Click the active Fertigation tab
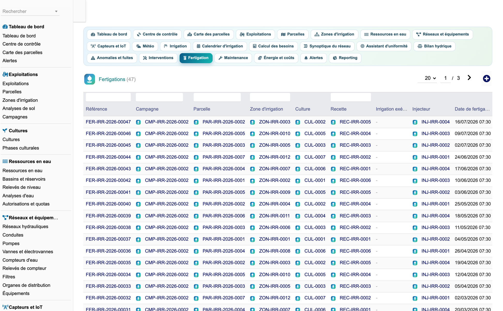503x311 pixels. pyautogui.click(x=196, y=58)
